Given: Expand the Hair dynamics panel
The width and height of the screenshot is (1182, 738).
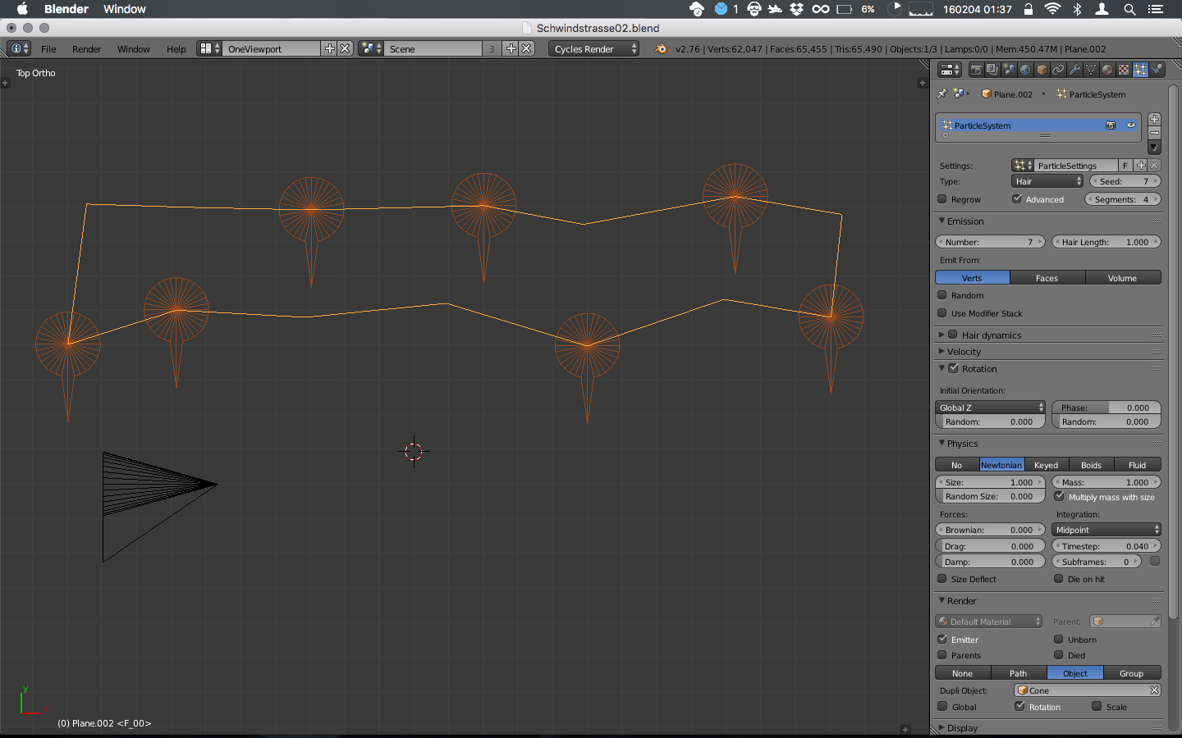Looking at the screenshot, I should [x=941, y=335].
